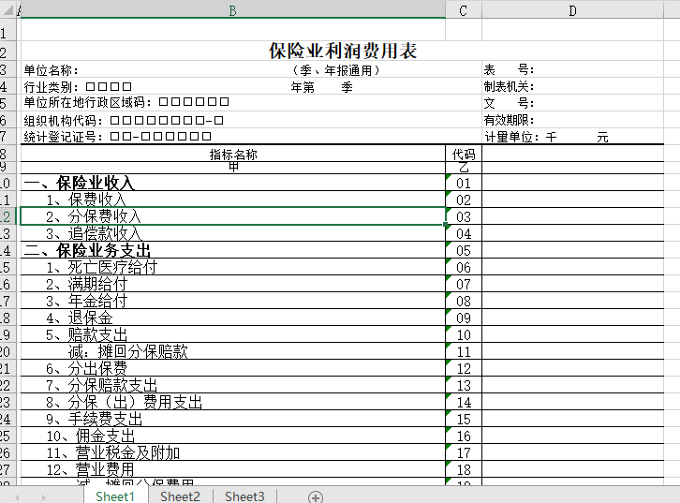
Task: Add a new sheet with plus icon
Action: pyautogui.click(x=316, y=496)
